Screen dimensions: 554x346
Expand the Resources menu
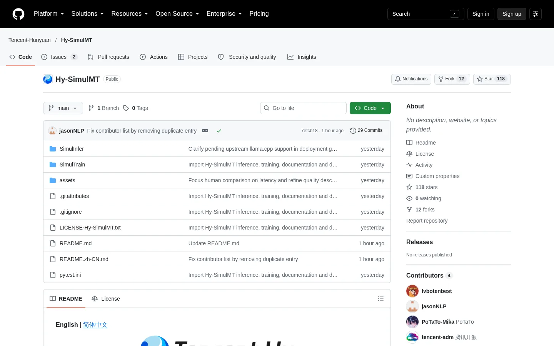point(130,14)
